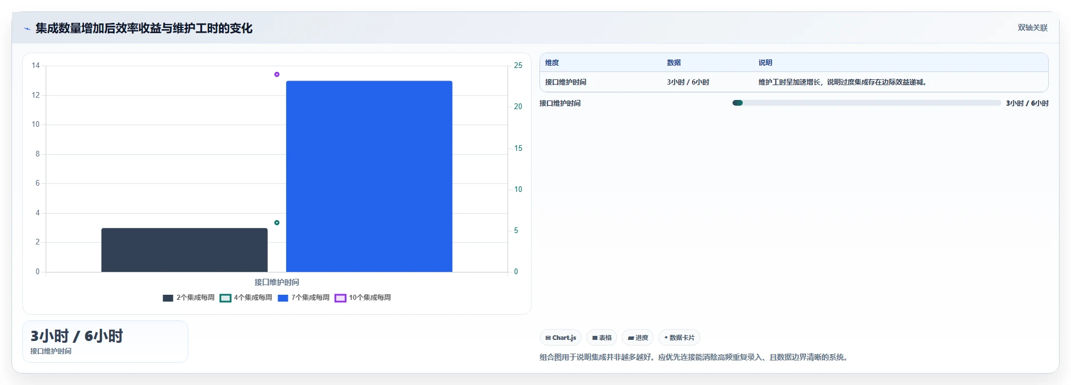Select the tall blue bar in the chart
1071x385 pixels.
point(369,177)
